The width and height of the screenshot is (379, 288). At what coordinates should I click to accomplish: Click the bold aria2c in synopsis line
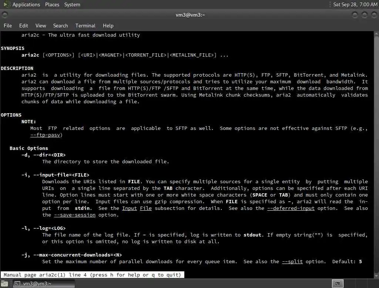point(30,55)
